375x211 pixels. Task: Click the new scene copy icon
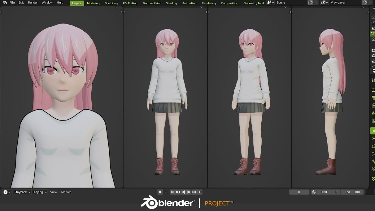(x=311, y=3)
